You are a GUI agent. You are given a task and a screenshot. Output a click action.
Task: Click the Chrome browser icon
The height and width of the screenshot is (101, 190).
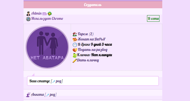(28, 19)
